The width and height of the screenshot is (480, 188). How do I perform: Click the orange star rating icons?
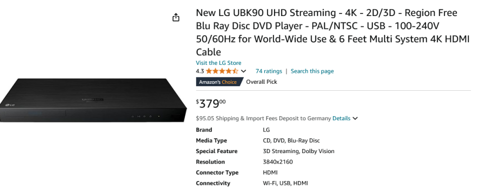click(222, 71)
